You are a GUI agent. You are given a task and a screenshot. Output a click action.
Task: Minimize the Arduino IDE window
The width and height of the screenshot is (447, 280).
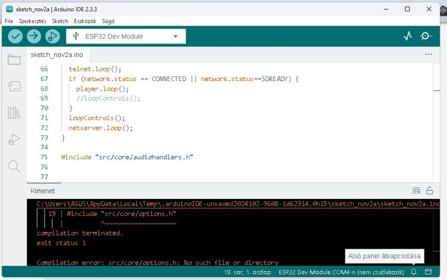point(386,9)
